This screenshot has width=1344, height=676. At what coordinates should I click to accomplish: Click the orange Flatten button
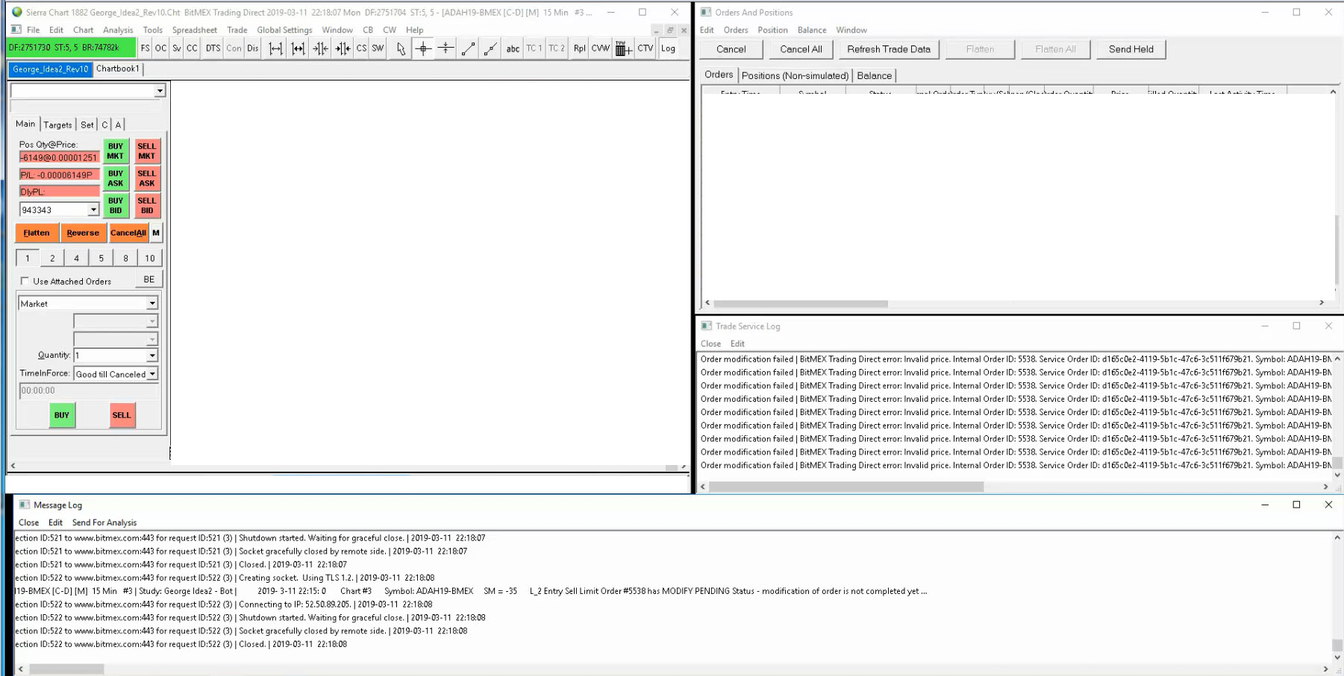coord(37,233)
